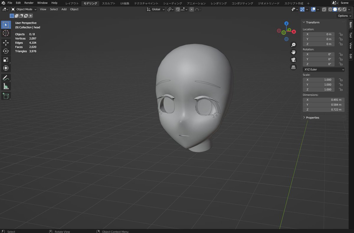
Task: Activate the Rotate tool
Action: (x=6, y=51)
